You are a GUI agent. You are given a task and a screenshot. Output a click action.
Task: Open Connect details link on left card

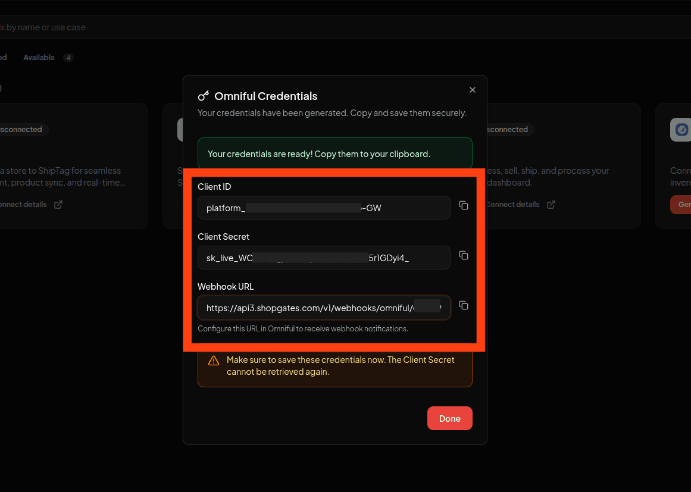pos(23,205)
